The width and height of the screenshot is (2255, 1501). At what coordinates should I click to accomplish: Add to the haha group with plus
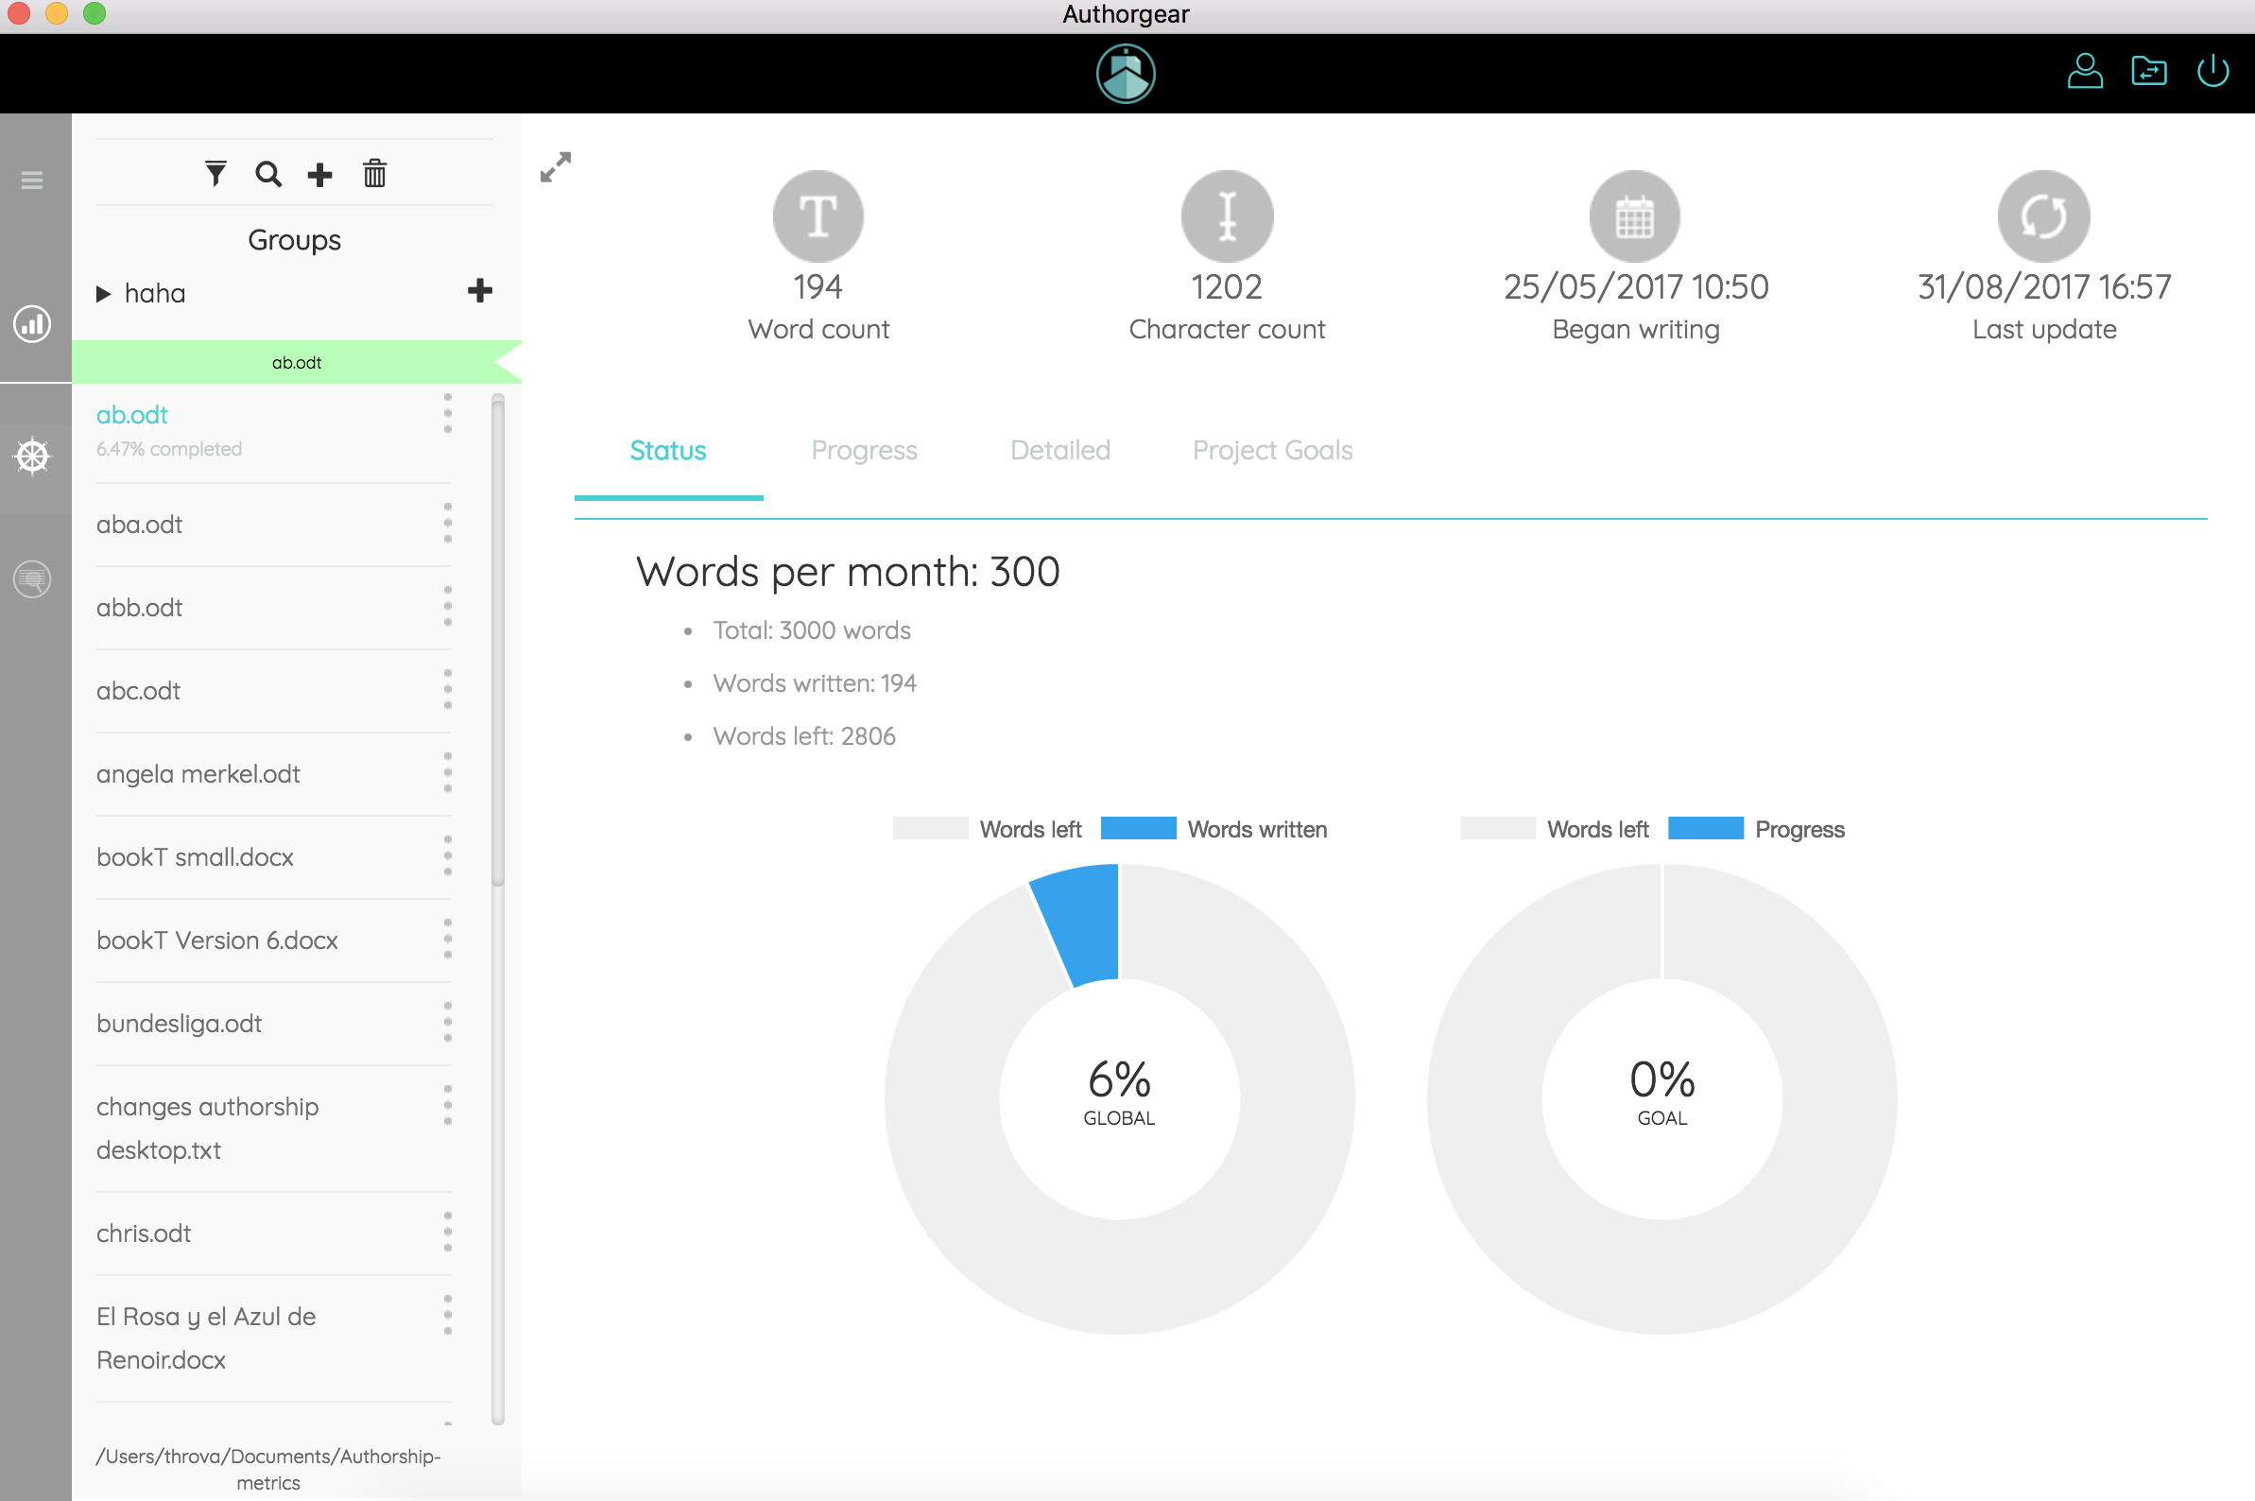point(479,291)
